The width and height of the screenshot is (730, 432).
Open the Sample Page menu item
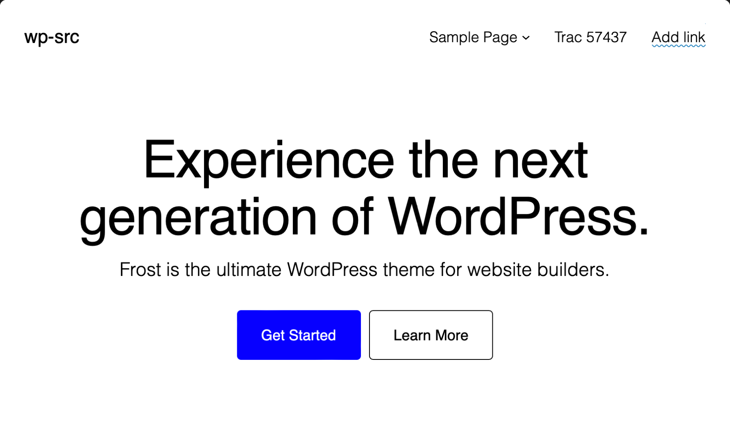[x=473, y=37]
